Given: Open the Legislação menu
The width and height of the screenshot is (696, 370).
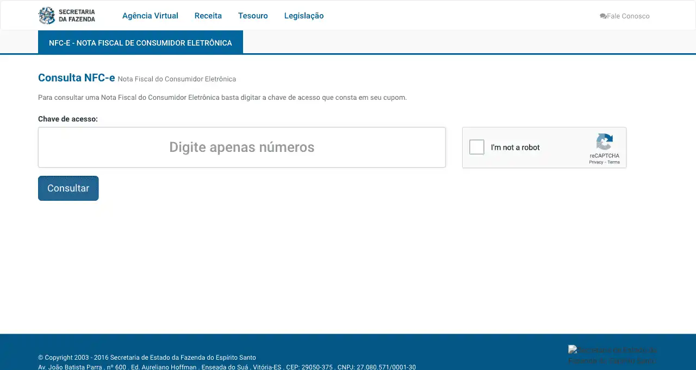Looking at the screenshot, I should click(x=304, y=16).
